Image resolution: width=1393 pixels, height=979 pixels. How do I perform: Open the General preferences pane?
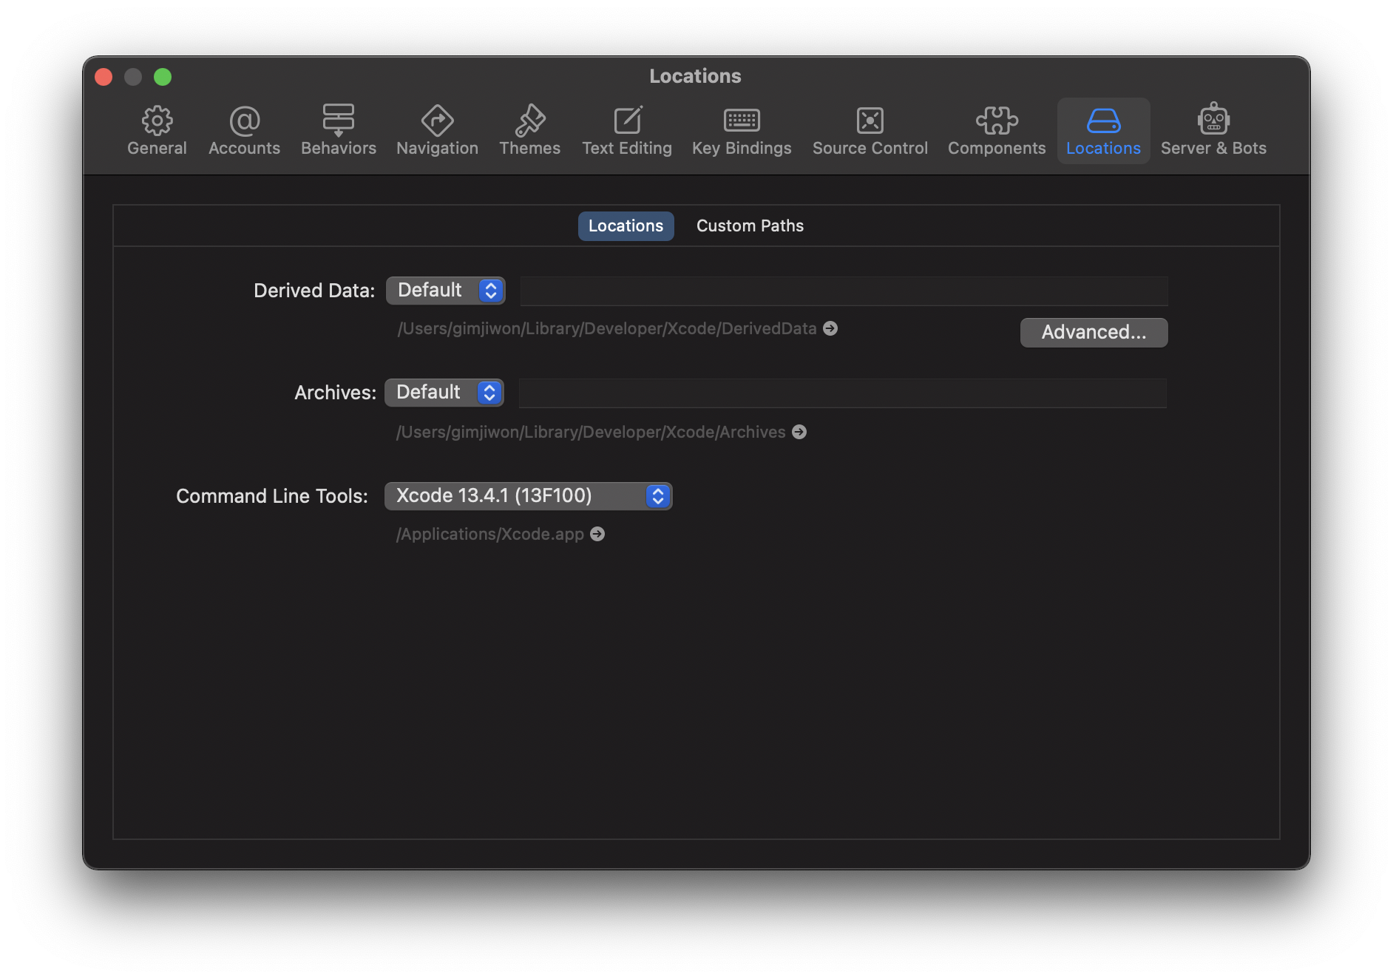[x=157, y=131]
